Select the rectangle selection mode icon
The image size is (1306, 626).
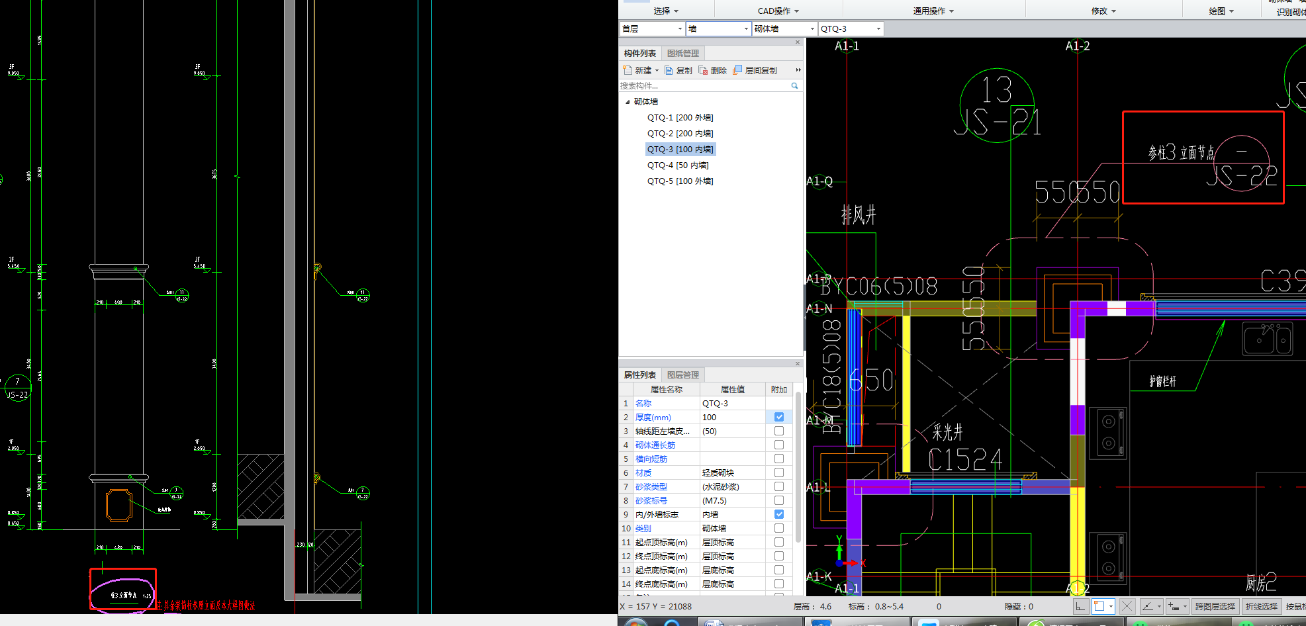coord(1099,606)
